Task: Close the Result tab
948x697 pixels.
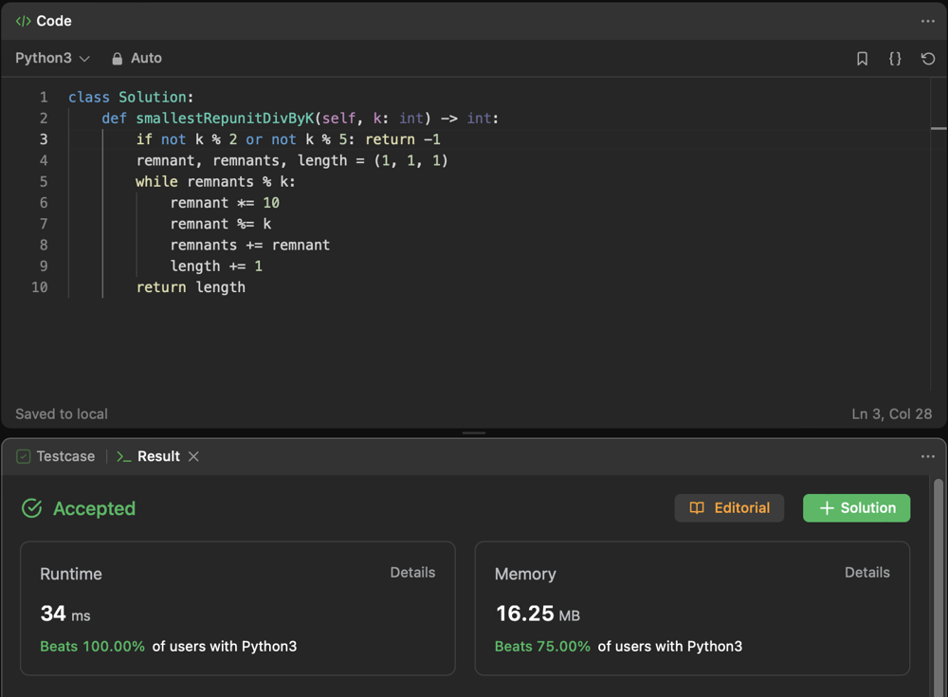Action: pos(193,456)
